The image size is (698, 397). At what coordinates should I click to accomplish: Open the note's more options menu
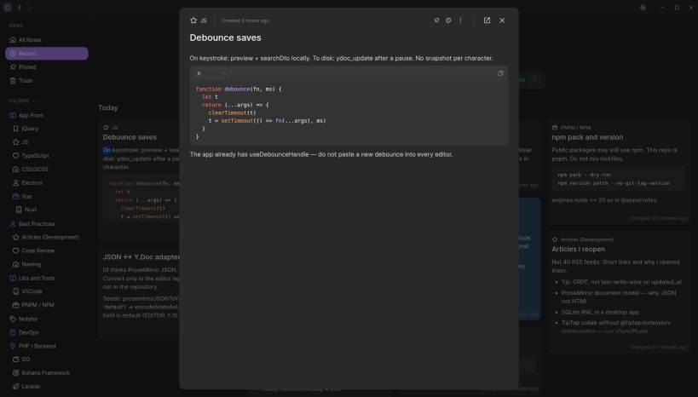point(460,20)
